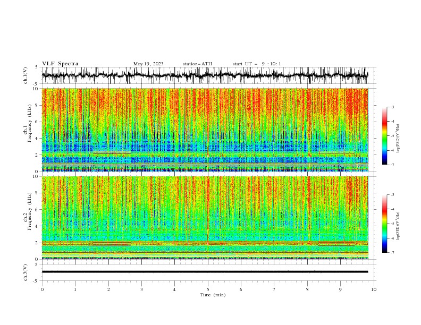Click the ch.1 spectrogram color scale bar

[x=384, y=136]
